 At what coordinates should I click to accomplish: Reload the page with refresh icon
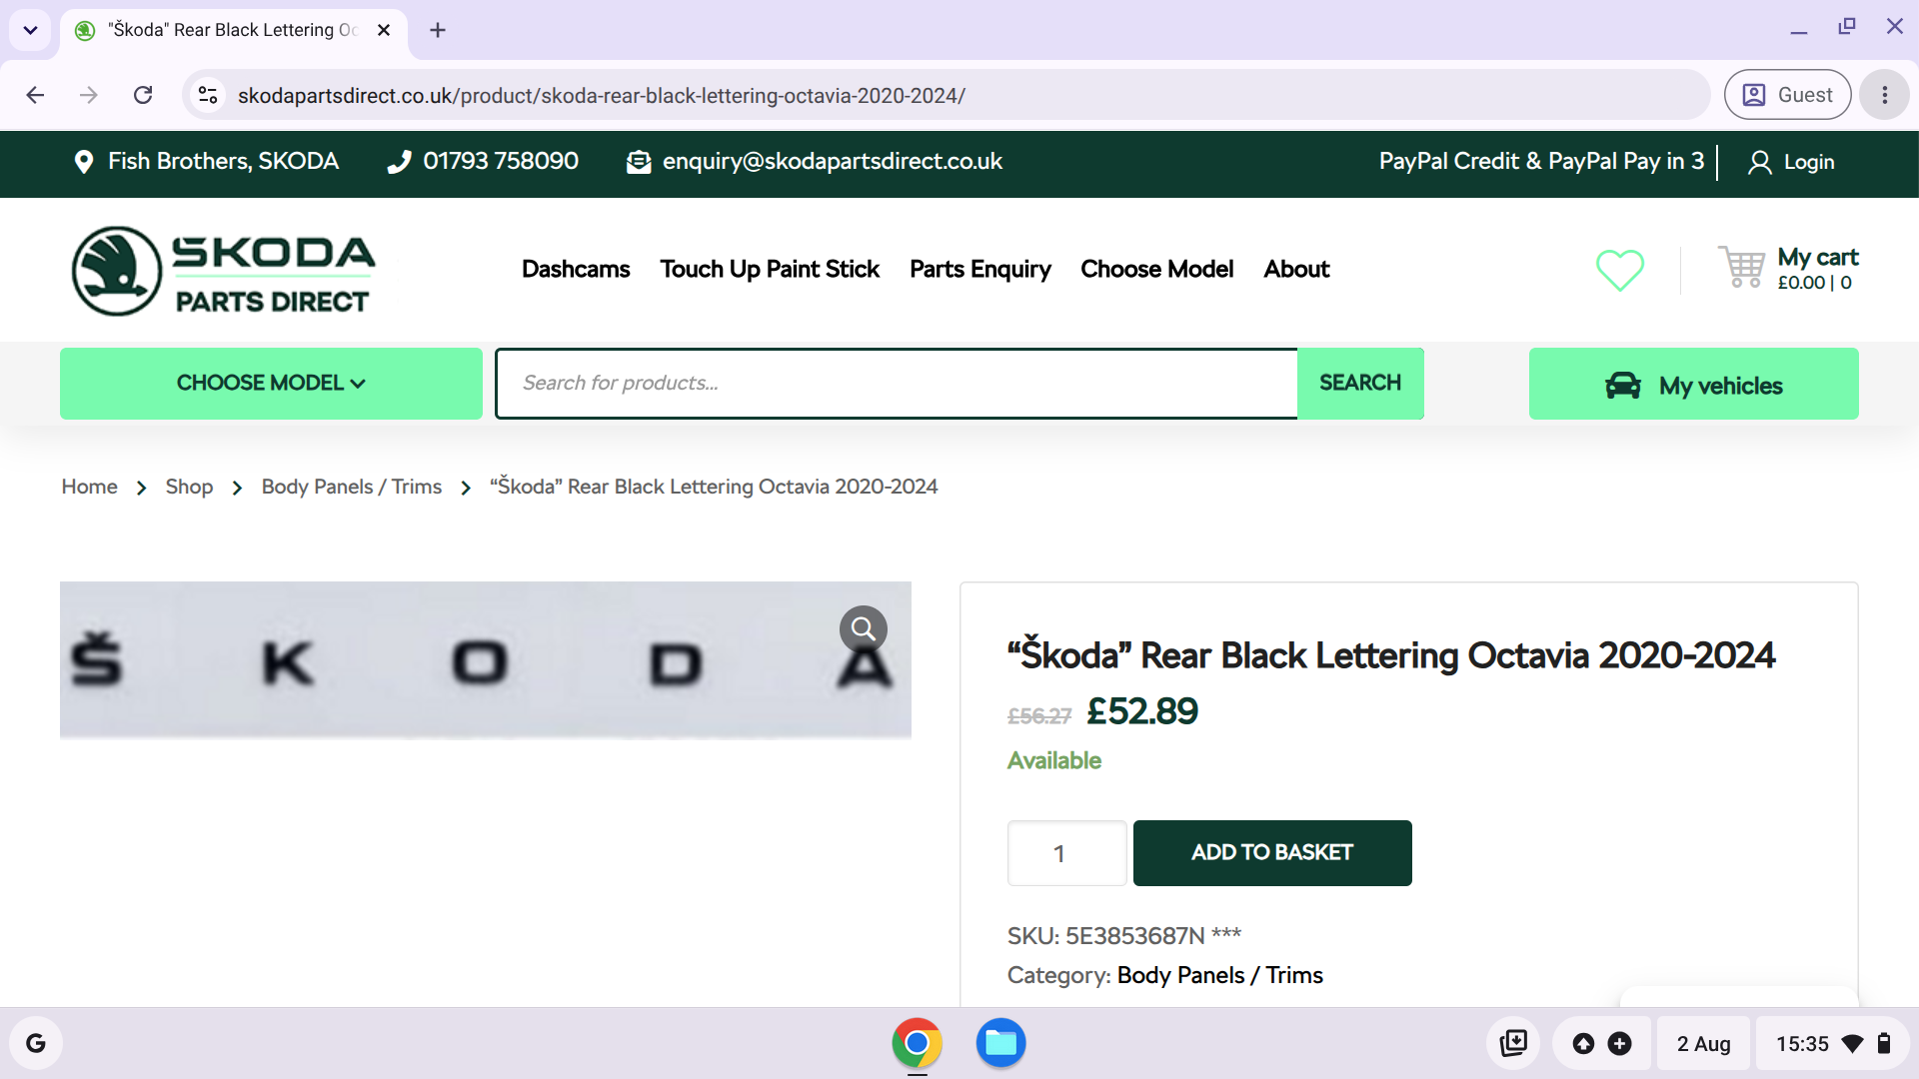[x=143, y=95]
